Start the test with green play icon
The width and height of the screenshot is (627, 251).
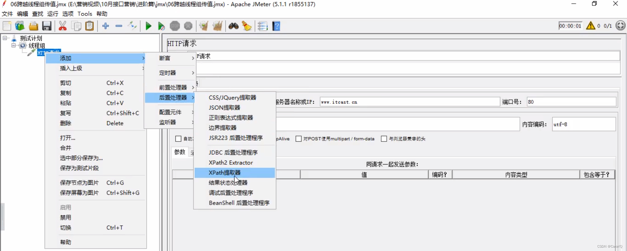(x=148, y=26)
